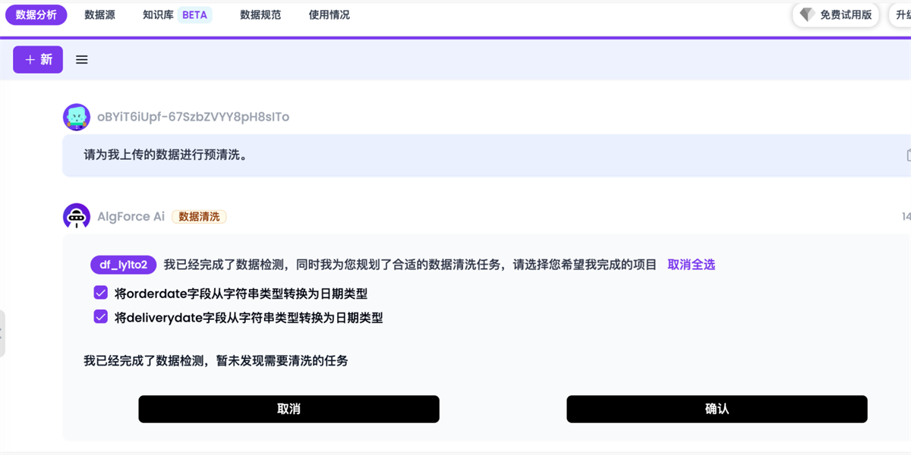The image size is (911, 455).
Task: Click the 免费试用版 trial badge
Action: click(835, 14)
